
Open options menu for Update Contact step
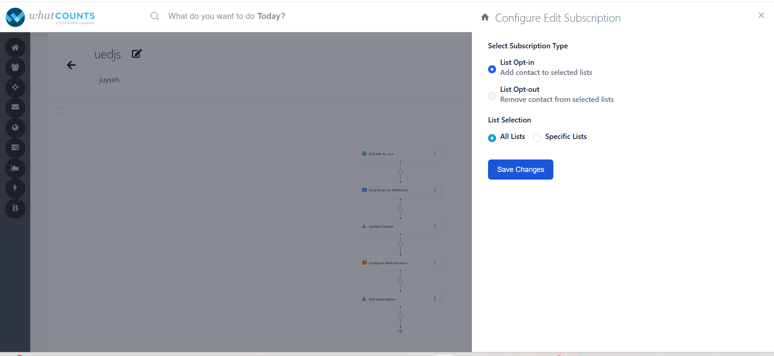[x=435, y=226]
